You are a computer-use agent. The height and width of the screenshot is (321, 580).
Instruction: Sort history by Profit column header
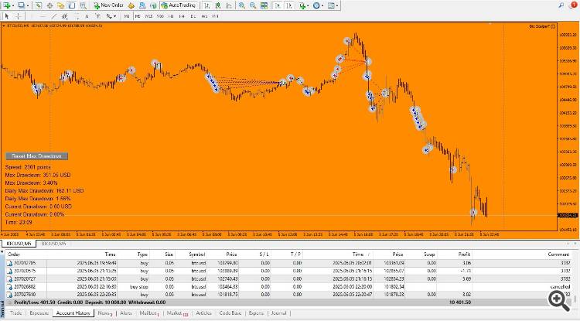coord(463,254)
